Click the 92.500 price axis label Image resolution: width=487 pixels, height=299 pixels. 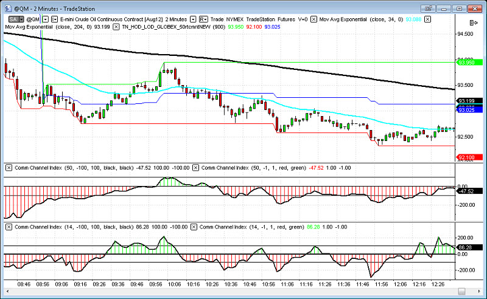click(465, 137)
